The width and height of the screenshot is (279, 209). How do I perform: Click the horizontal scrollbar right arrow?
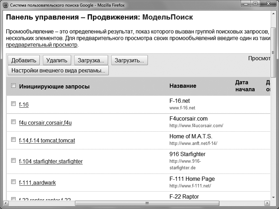268,204
